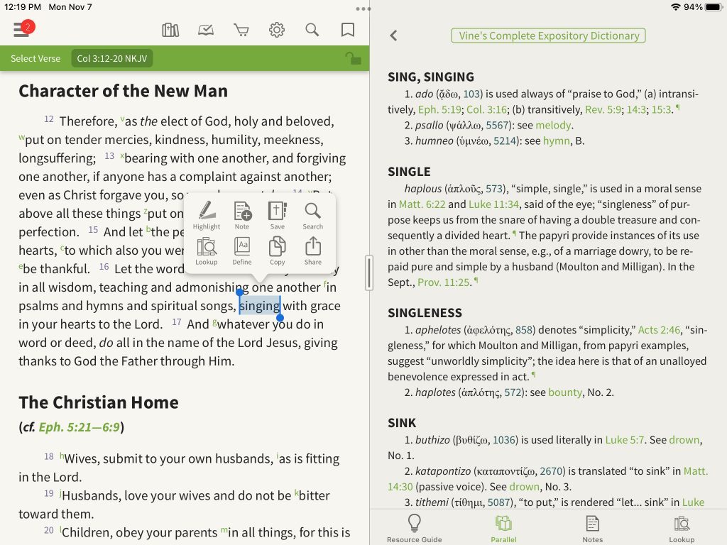Open the bookmark icon
This screenshot has width=727, height=545.
(348, 30)
